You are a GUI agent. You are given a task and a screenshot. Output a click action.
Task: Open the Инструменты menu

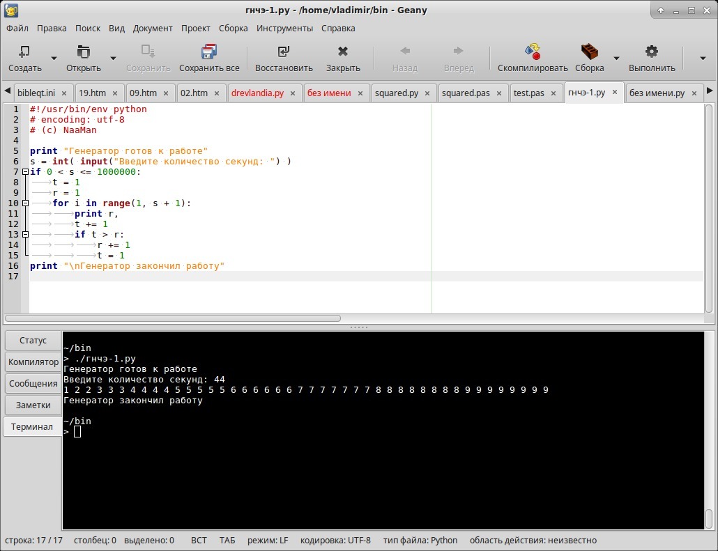tap(285, 29)
